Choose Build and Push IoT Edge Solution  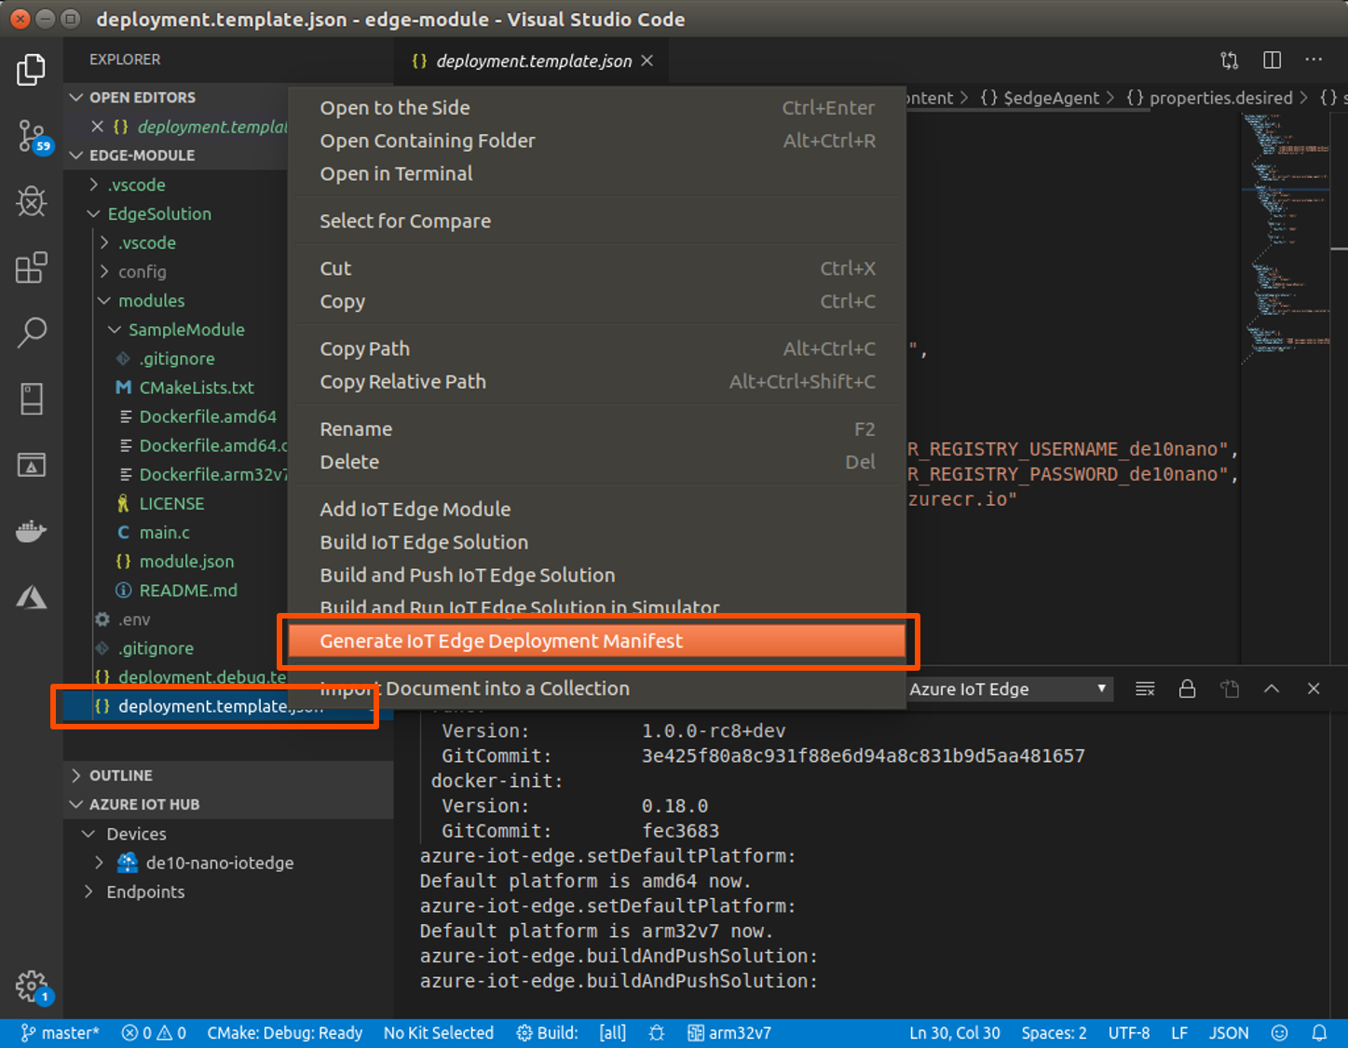(468, 575)
